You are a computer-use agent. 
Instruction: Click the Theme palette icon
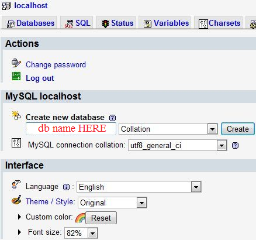16,200
